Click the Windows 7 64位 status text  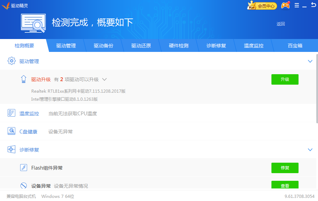point(58,196)
